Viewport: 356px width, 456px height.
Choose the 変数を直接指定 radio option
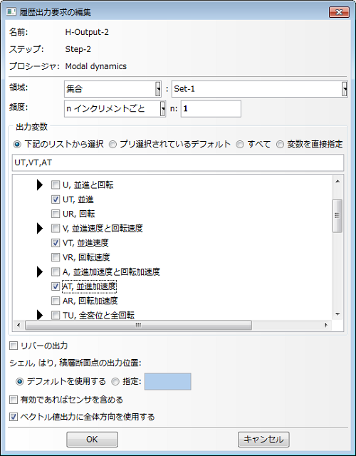pos(280,144)
